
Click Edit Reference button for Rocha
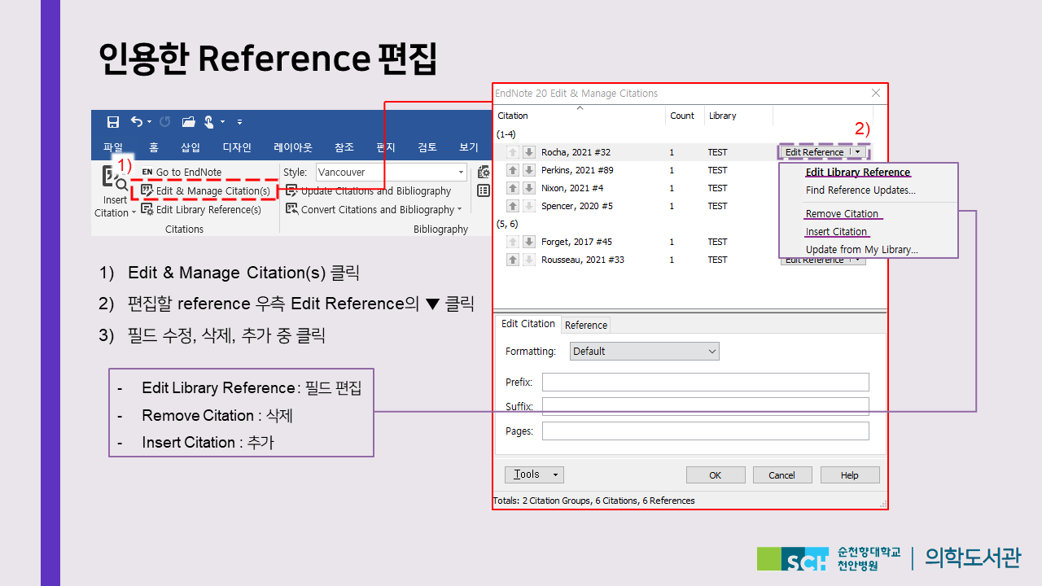point(814,152)
